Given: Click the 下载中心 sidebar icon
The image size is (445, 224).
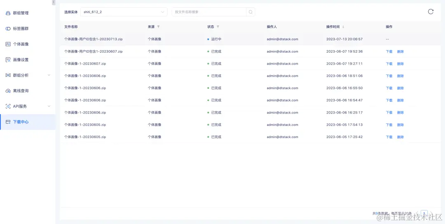Looking at the screenshot, I should 8,122.
